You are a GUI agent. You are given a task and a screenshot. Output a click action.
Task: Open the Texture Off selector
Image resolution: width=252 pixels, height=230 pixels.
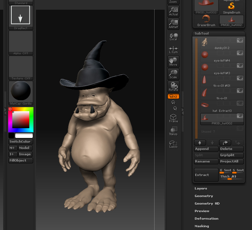(21, 68)
